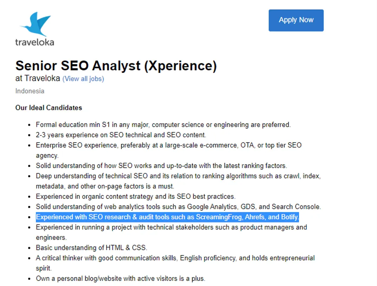Click the organic content strategy bullet
This screenshot has width=377, height=286.
(136, 196)
